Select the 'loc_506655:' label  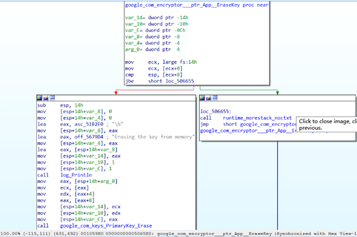point(216,112)
